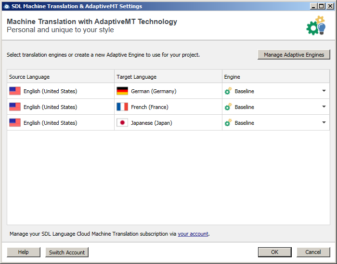
Task: Click the Source Language column header
Action: [x=61, y=77]
